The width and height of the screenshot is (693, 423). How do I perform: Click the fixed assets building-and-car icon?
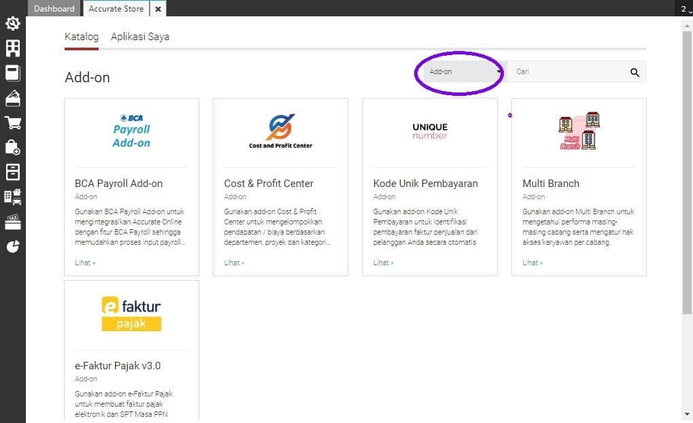click(x=12, y=197)
